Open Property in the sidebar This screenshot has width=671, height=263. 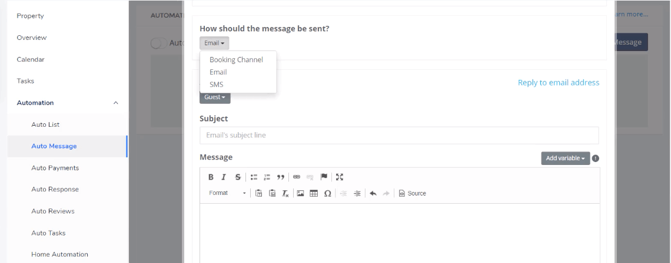[x=31, y=16]
